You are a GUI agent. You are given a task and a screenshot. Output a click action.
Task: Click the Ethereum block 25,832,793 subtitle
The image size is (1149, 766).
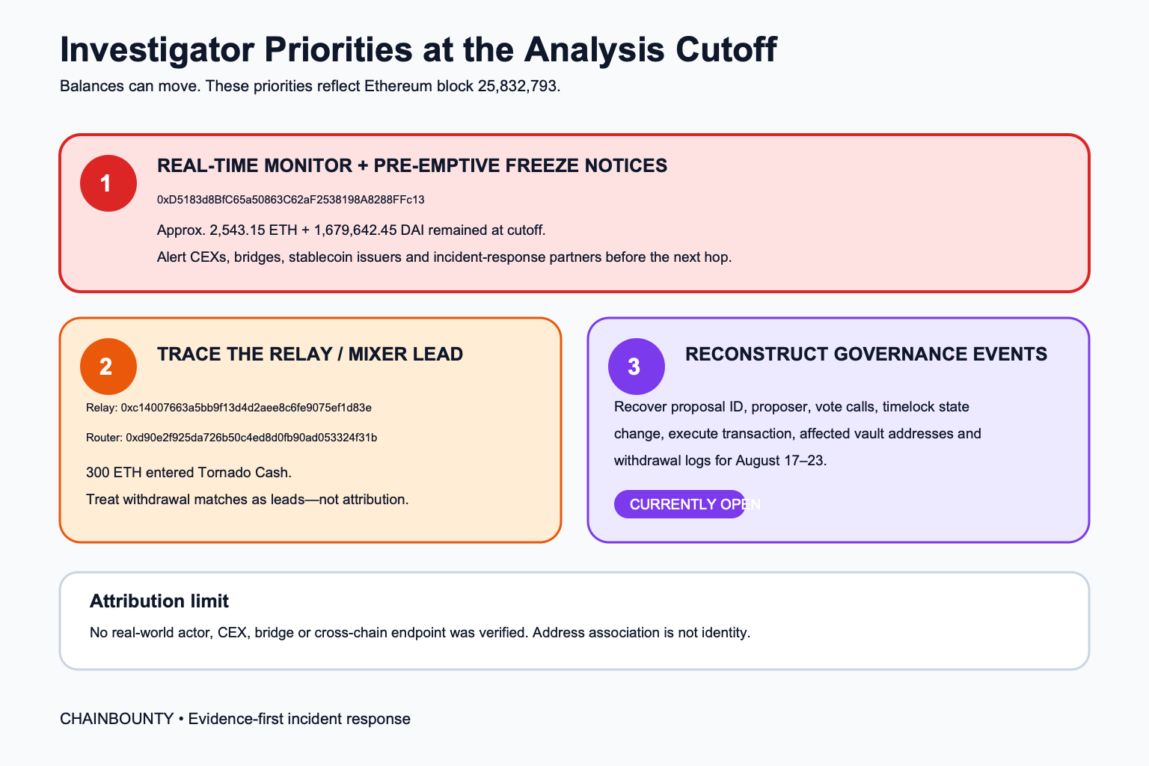(310, 86)
